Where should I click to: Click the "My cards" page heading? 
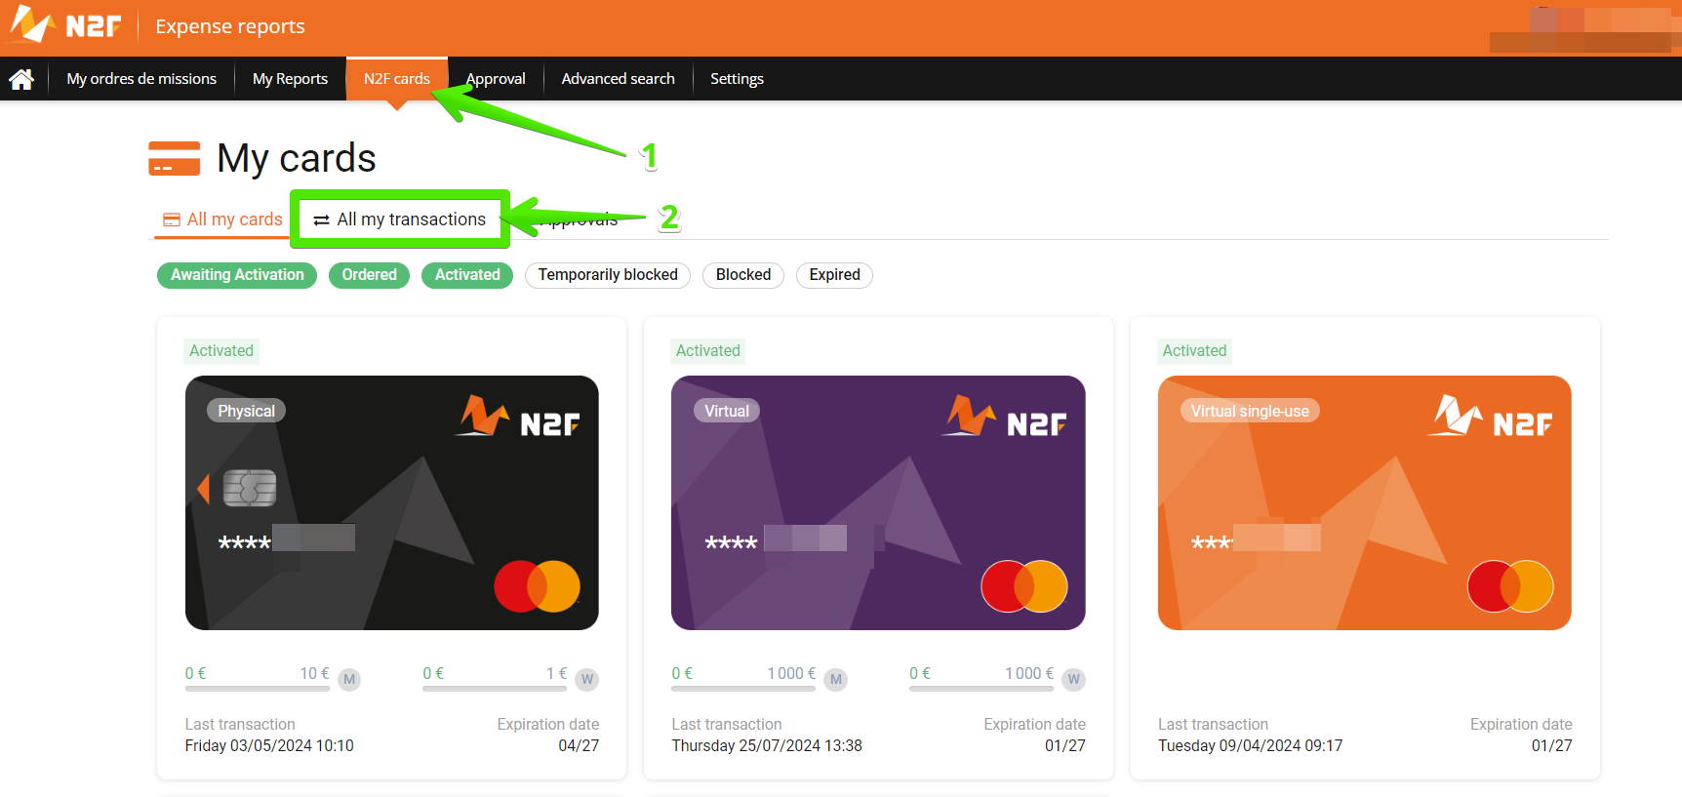pos(297,158)
